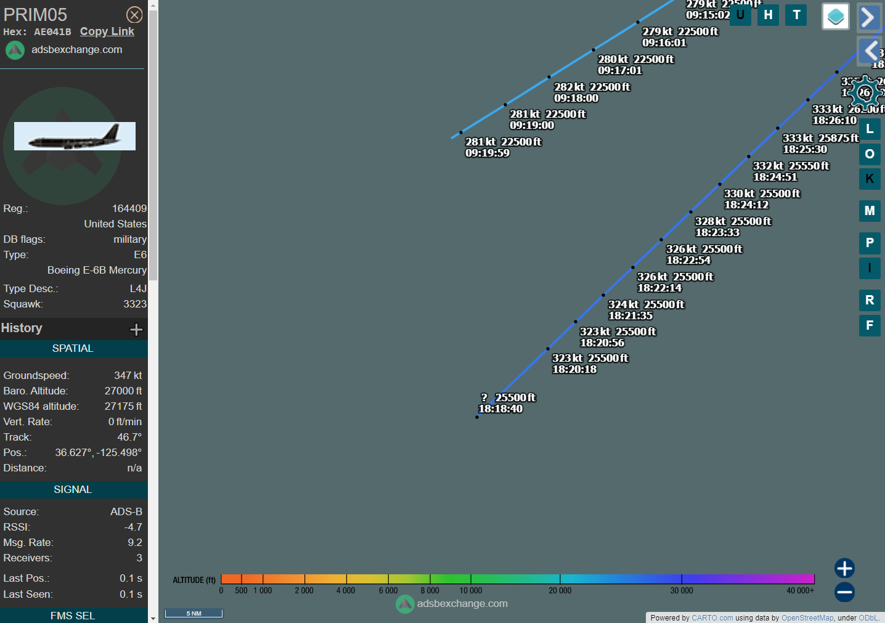This screenshot has height=623, width=885.
Task: Click the right arrow expand button
Action: point(868,17)
